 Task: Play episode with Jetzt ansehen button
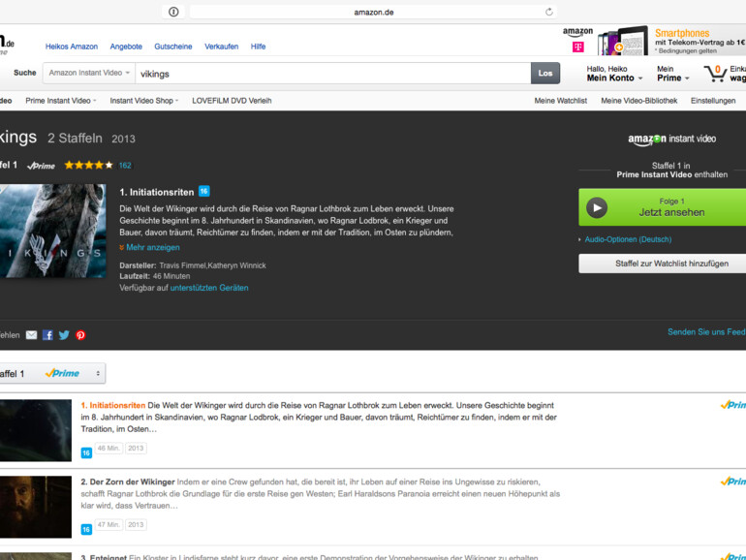663,207
